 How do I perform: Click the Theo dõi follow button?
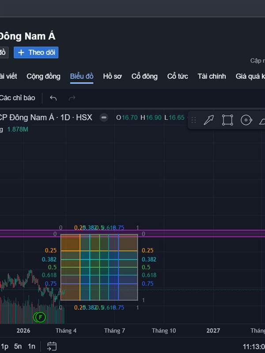pyautogui.click(x=36, y=53)
